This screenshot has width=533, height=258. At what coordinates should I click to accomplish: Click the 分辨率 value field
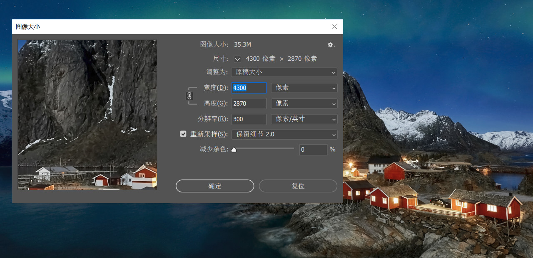click(x=249, y=119)
